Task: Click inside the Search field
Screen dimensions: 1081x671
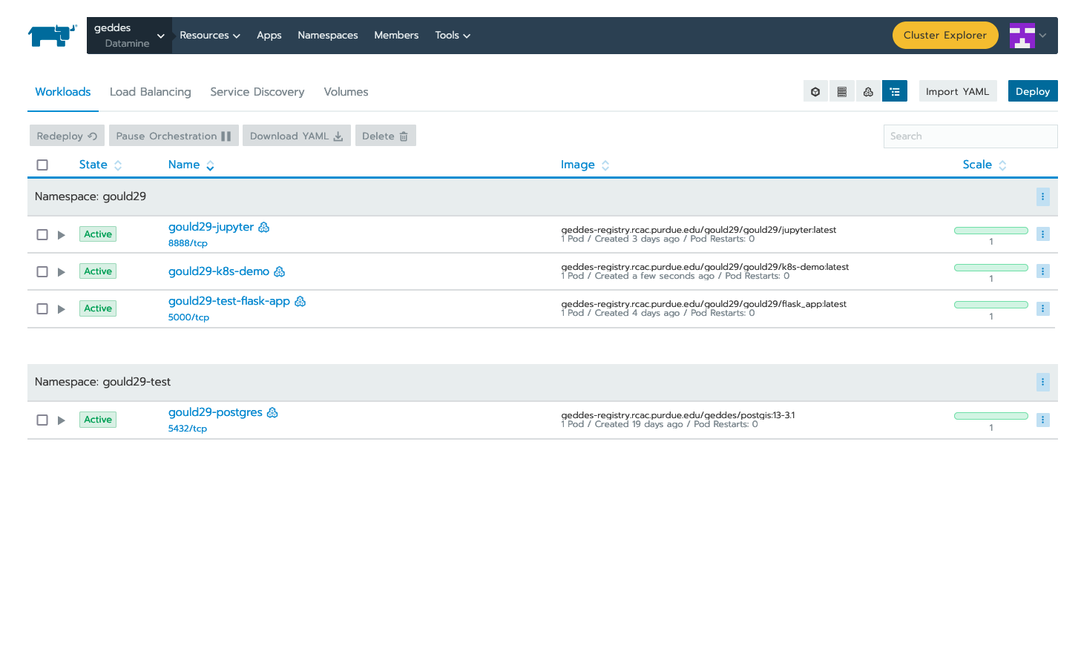Action: click(970, 136)
